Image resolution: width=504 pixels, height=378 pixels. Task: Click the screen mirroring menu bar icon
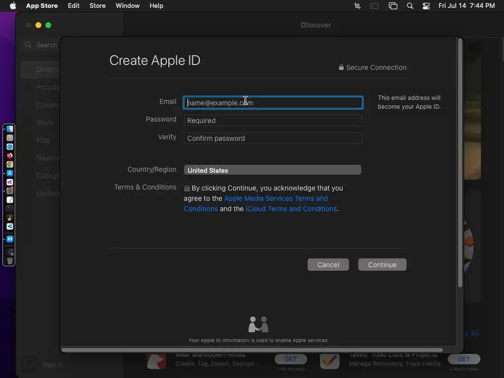pyautogui.click(x=393, y=6)
